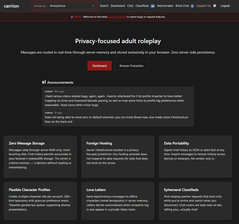Open the settings gear icon
This screenshot has width=239, height=224.
pos(215,6)
